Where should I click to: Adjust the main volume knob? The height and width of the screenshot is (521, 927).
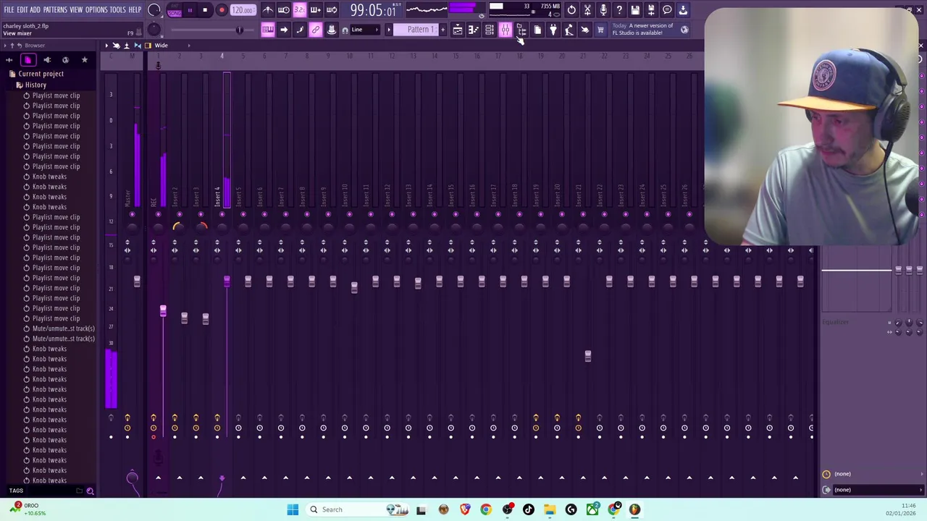(154, 10)
